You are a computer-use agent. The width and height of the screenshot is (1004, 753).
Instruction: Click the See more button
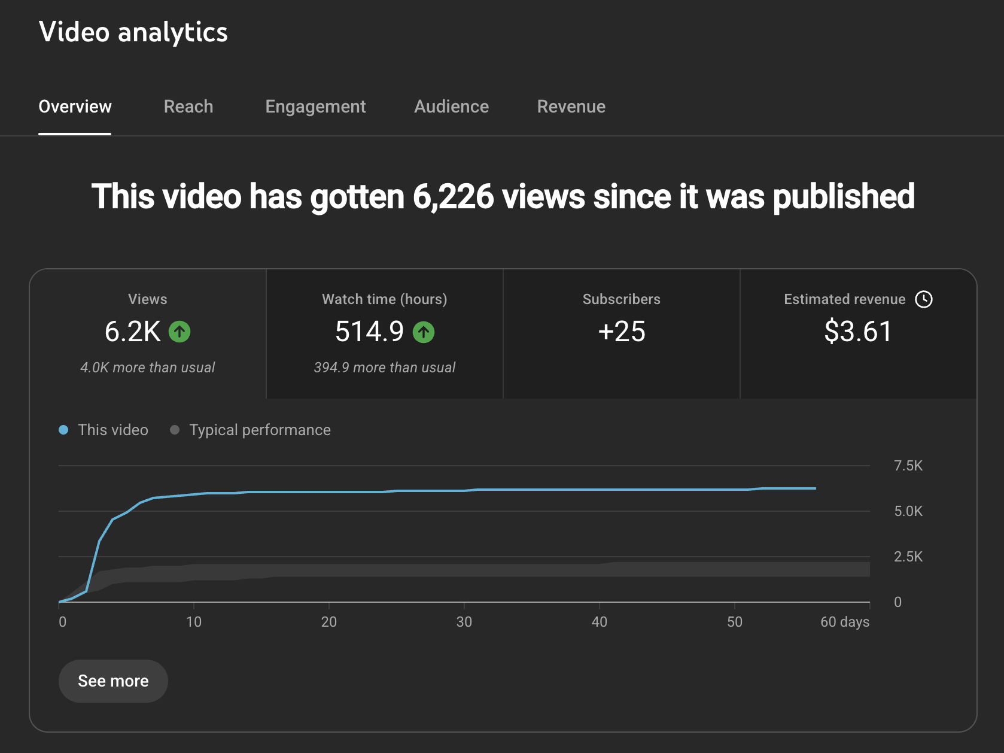click(x=112, y=681)
